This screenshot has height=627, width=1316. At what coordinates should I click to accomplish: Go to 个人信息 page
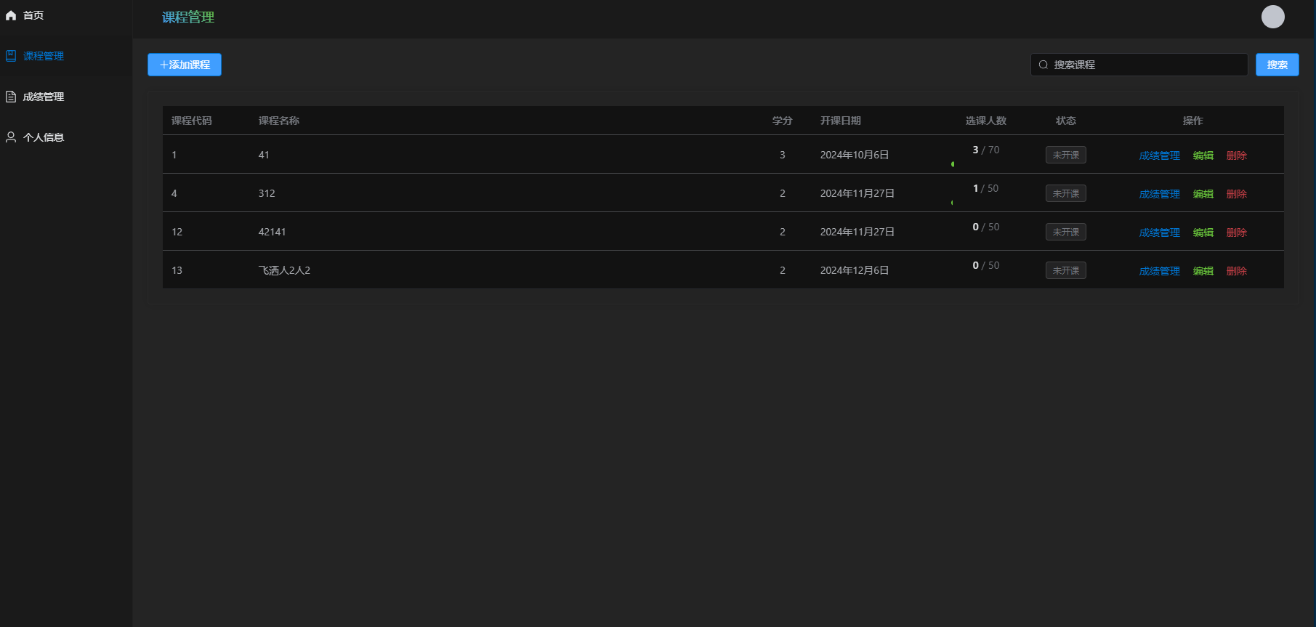click(44, 137)
